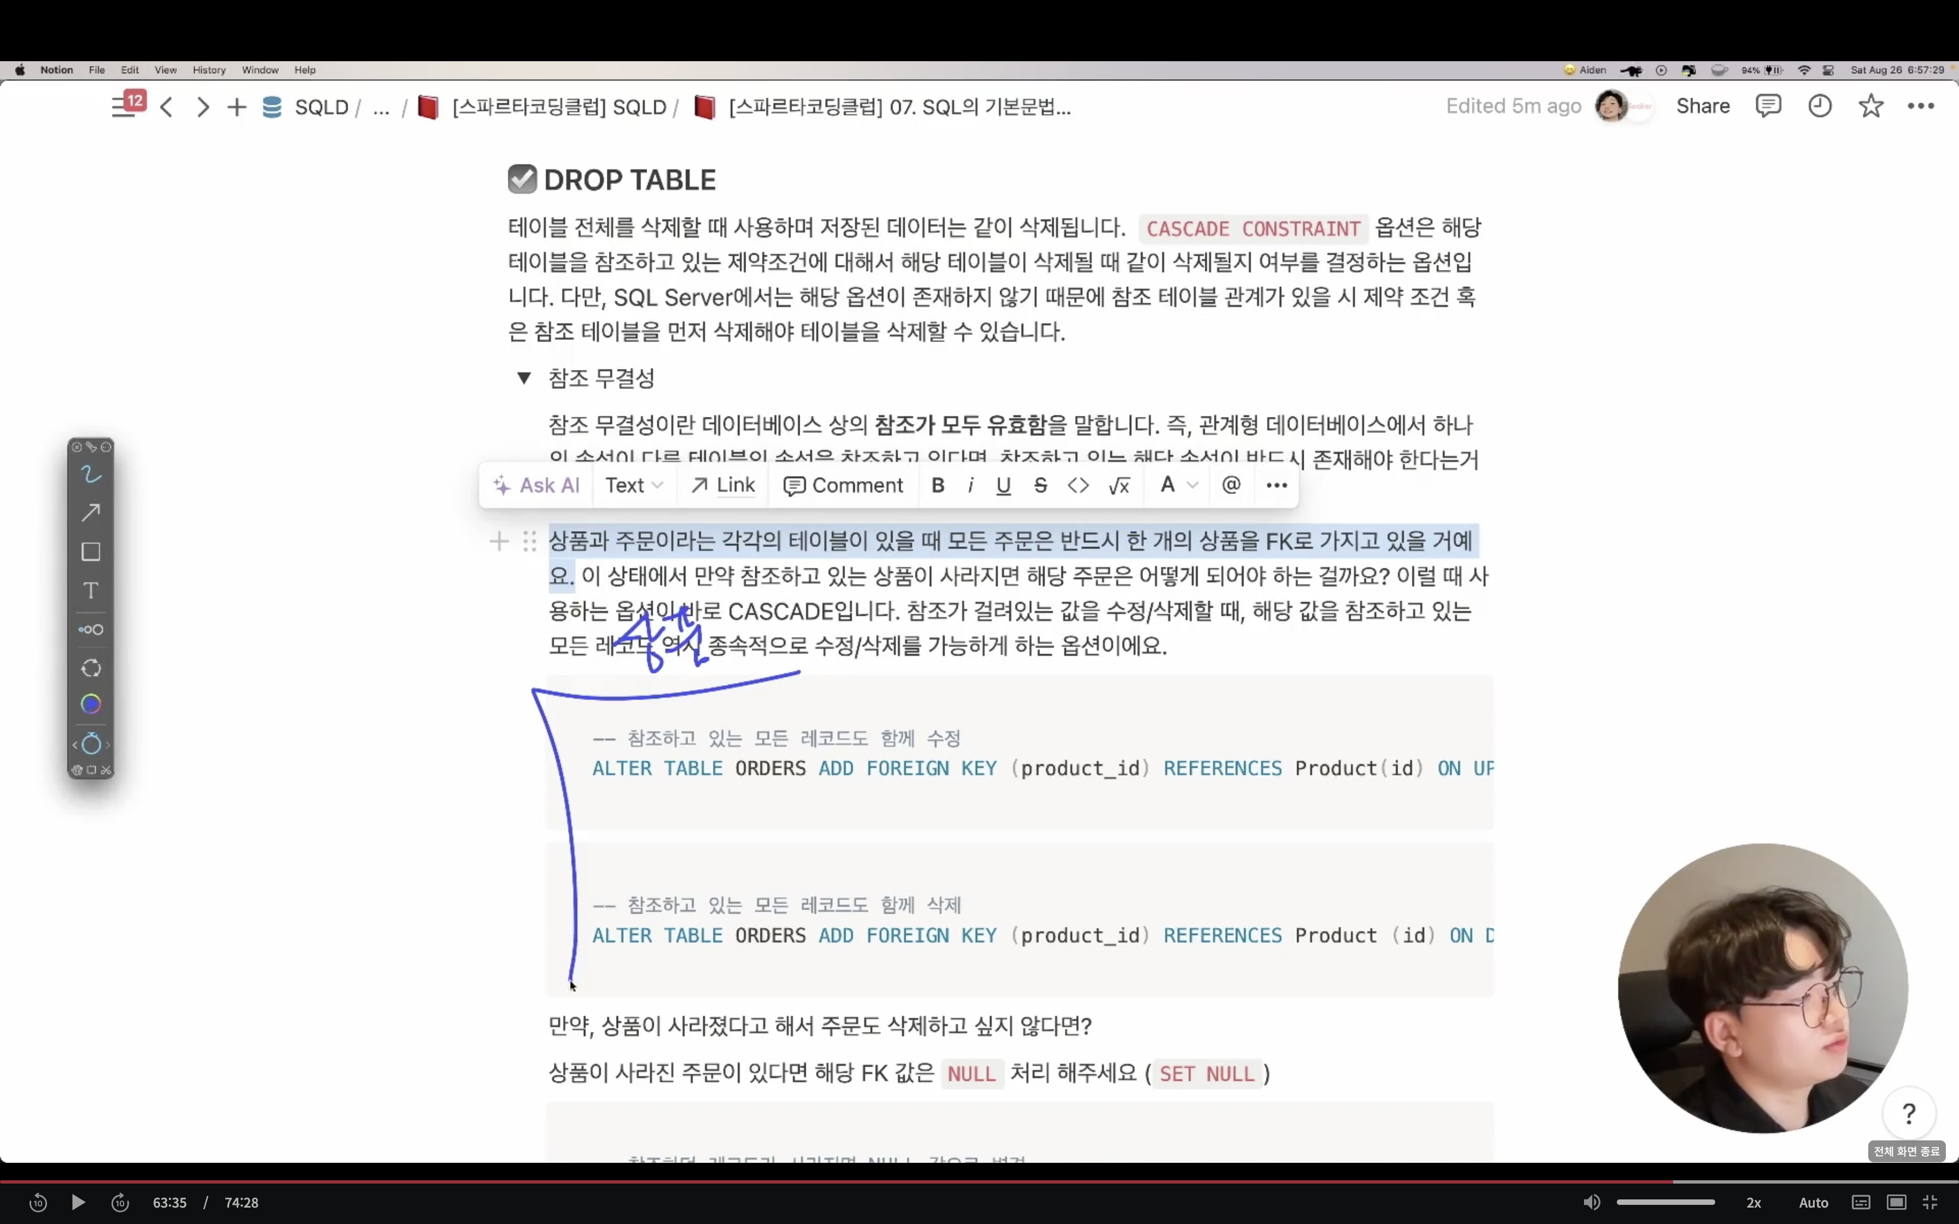Create an inline equation
1959x1224 pixels.
click(1119, 485)
